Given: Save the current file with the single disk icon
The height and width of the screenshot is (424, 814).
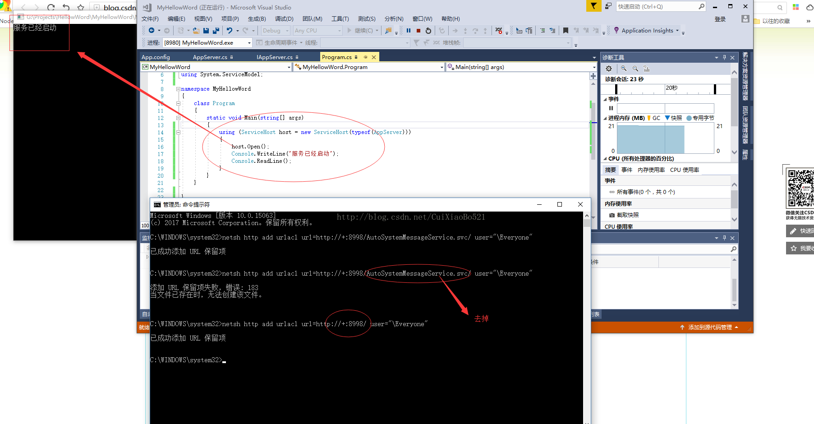Looking at the screenshot, I should pyautogui.click(x=206, y=30).
